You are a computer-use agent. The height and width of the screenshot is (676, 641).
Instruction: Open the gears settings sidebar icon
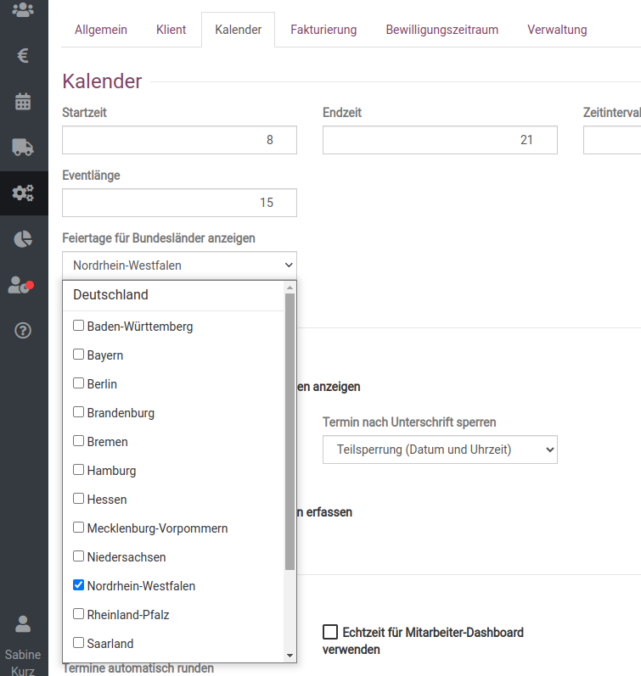coord(23,193)
